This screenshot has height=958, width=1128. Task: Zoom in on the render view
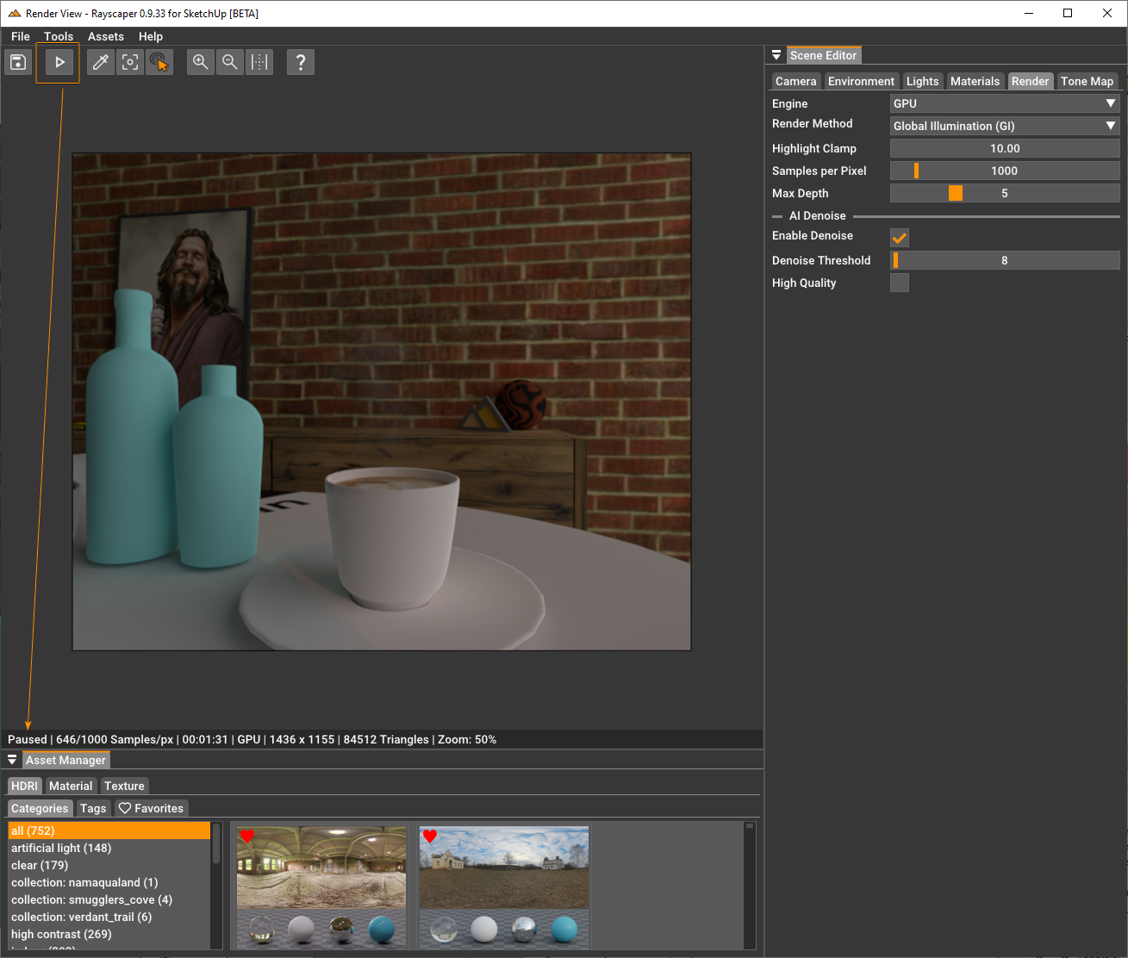click(x=201, y=62)
